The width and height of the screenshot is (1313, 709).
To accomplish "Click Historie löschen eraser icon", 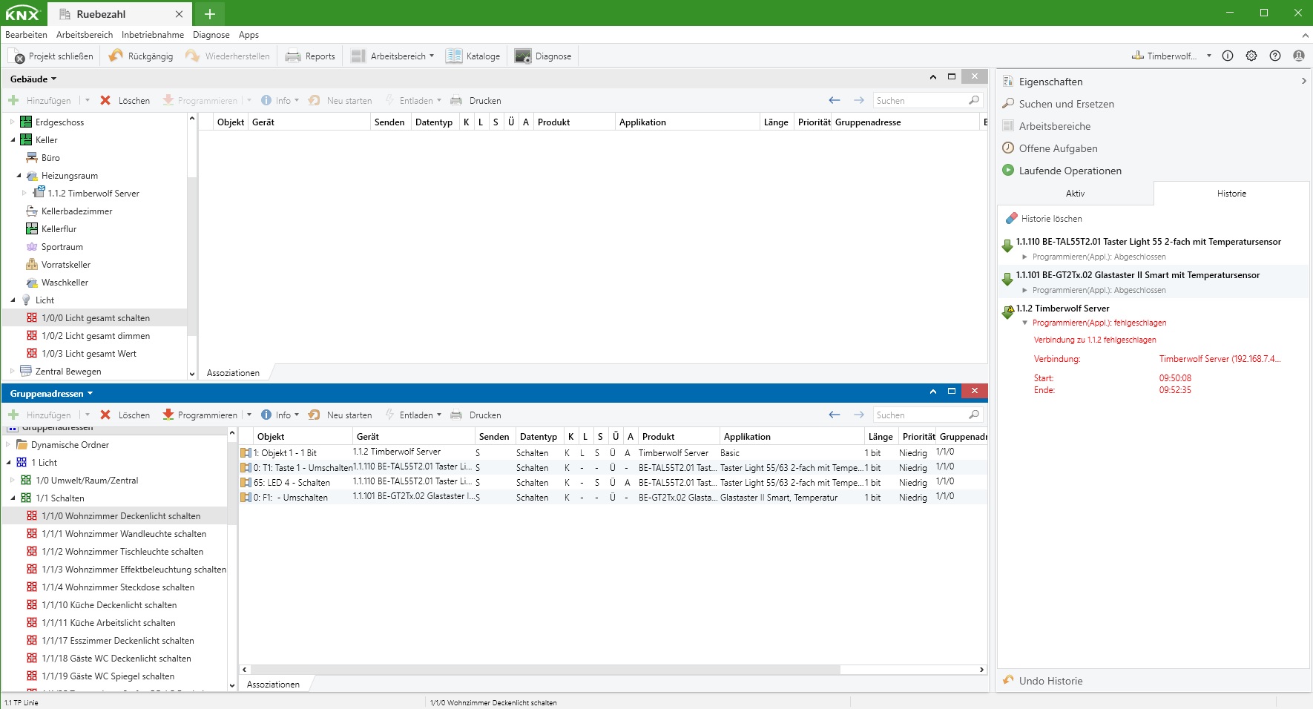I will 1011,218.
